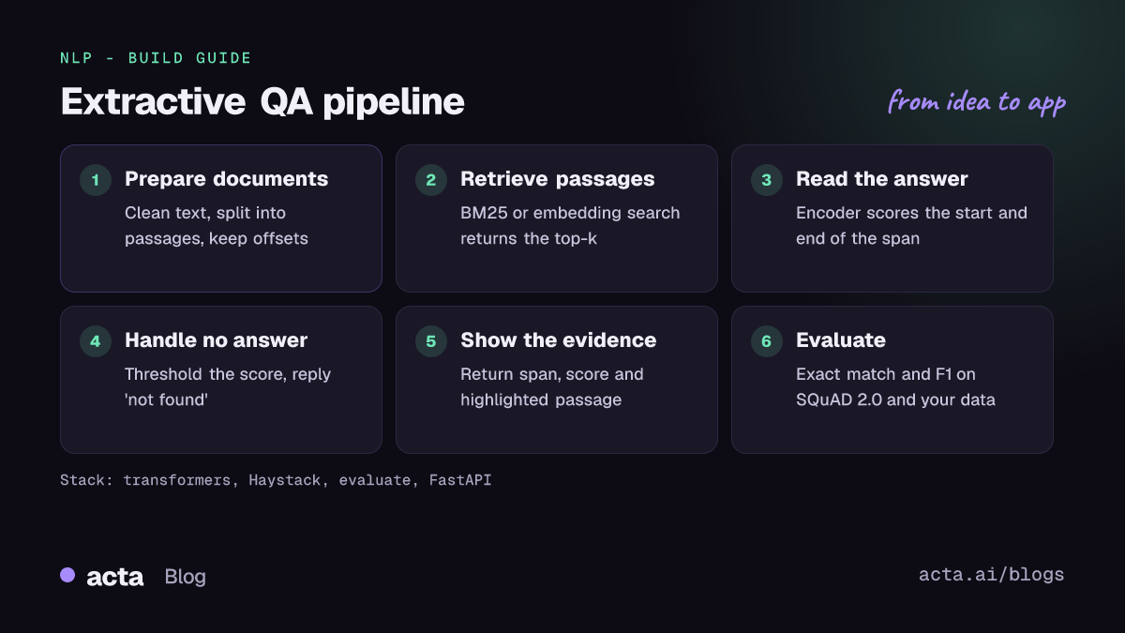
Task: Click the 'Stack: transformers, Haystack, evaluate, FastAPI' line
Action: click(276, 480)
